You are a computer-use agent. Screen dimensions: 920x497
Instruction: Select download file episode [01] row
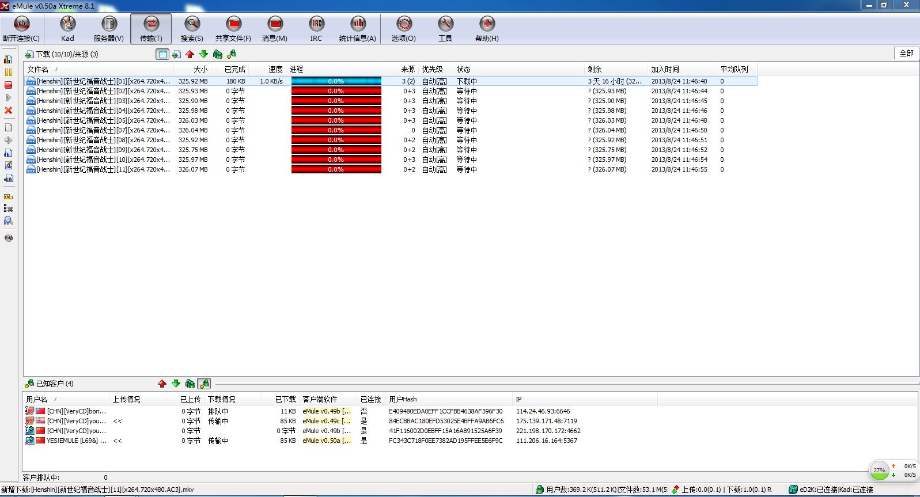point(391,81)
